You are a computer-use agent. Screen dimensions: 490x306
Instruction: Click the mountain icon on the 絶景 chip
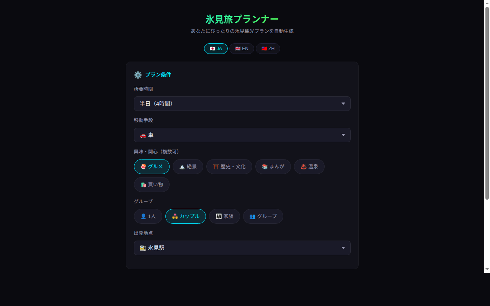click(181, 166)
